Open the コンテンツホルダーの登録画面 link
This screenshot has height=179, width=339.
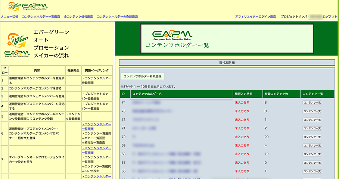(117, 17)
